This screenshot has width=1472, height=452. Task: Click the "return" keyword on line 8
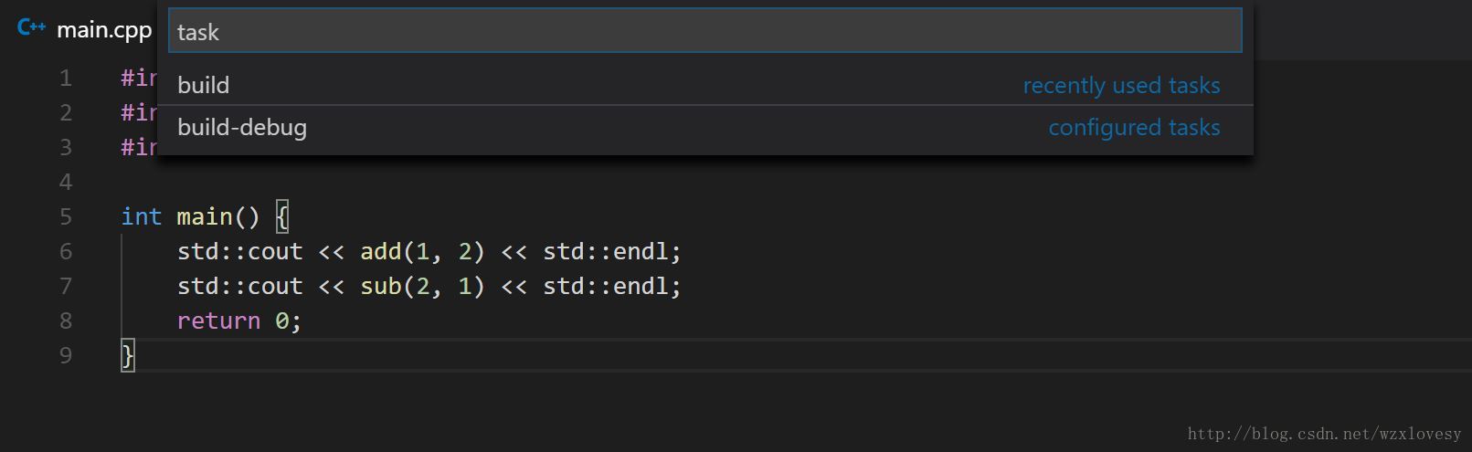(218, 321)
